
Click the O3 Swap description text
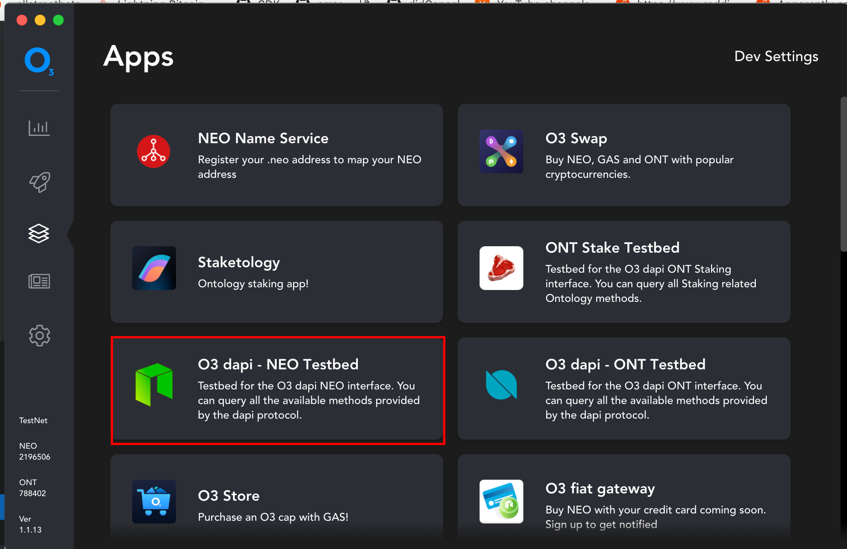click(640, 167)
